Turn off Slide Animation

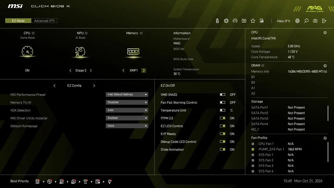coord(222,149)
